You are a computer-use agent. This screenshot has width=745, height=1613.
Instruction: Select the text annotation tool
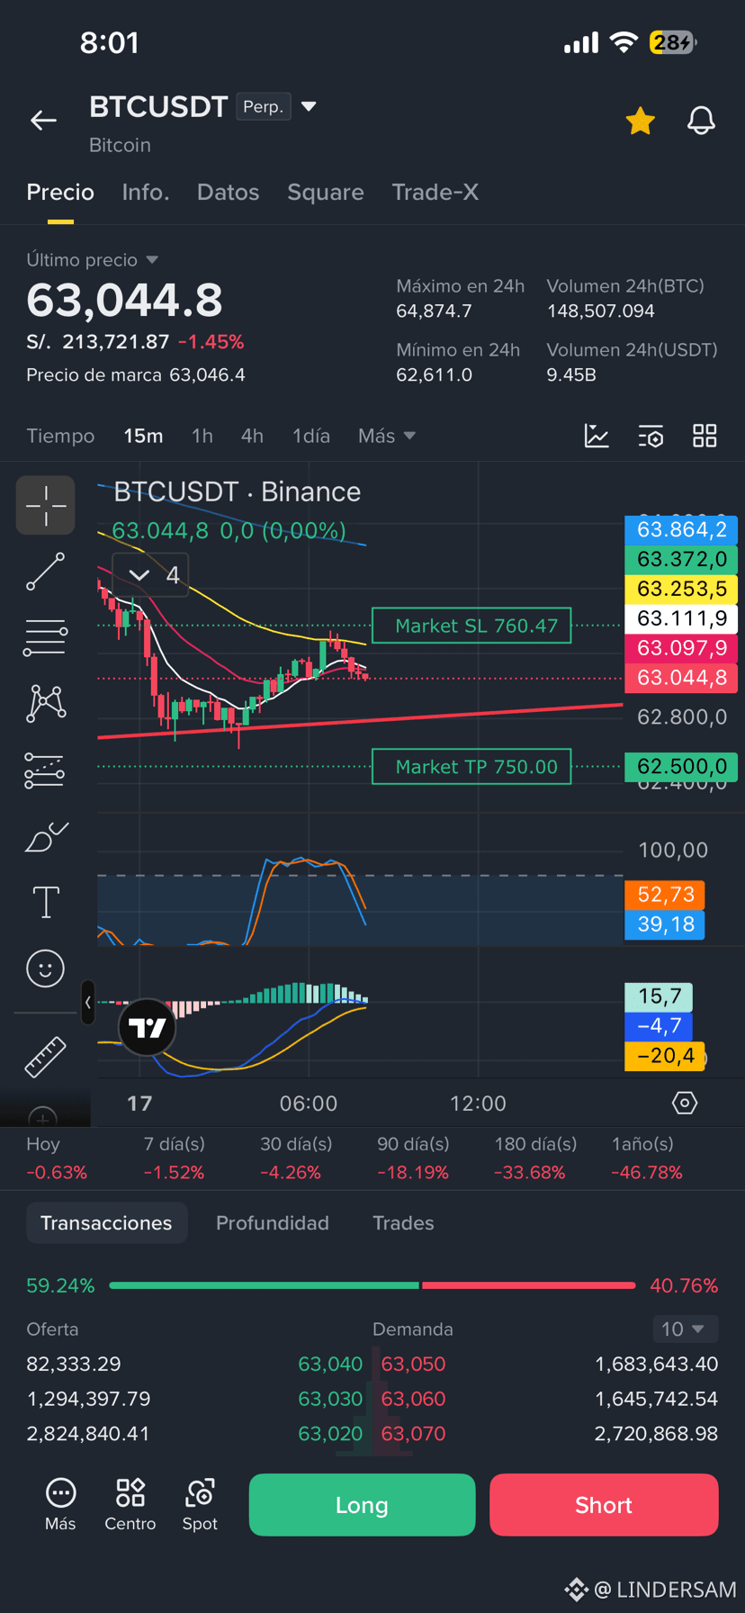(x=45, y=902)
